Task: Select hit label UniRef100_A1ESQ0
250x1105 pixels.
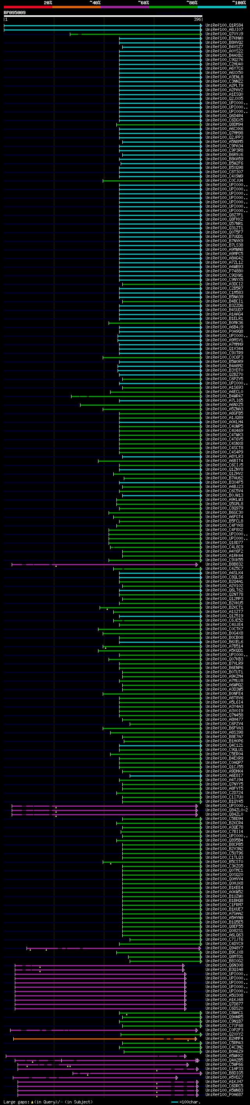Action: click(x=224, y=94)
